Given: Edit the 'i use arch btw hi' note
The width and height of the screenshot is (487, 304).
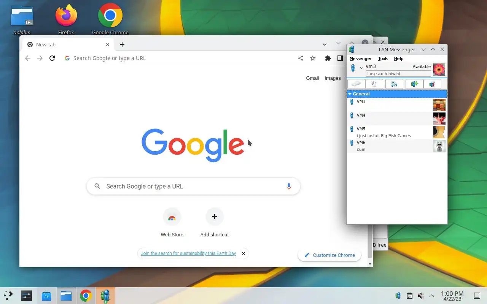Looking at the screenshot, I should point(398,74).
